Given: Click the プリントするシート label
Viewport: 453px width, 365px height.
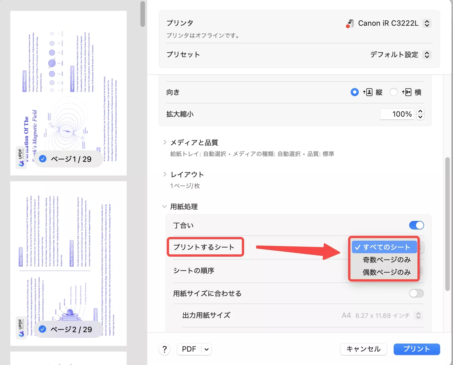Looking at the screenshot, I should coord(204,247).
